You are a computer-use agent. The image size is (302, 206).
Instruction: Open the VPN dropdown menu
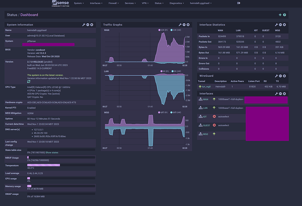coord(145,3)
